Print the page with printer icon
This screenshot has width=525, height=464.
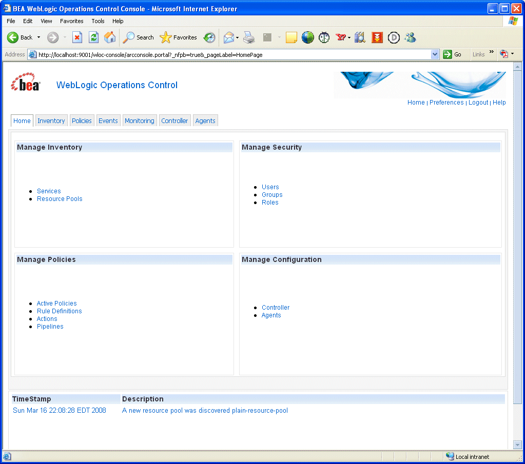tap(249, 37)
